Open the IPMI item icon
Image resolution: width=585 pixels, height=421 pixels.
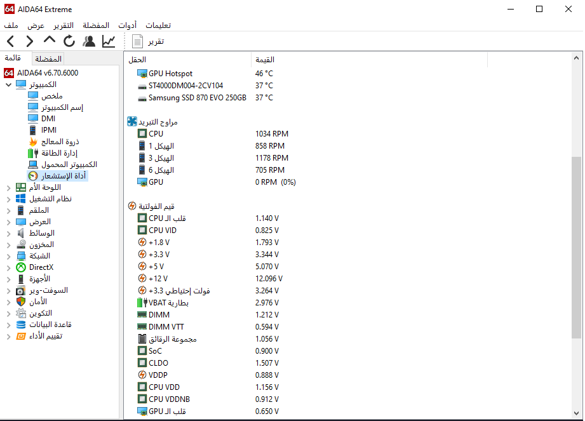[x=33, y=130]
